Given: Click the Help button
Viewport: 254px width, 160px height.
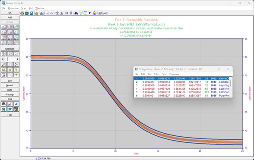Looking at the screenshot, I should [x=10, y=115].
